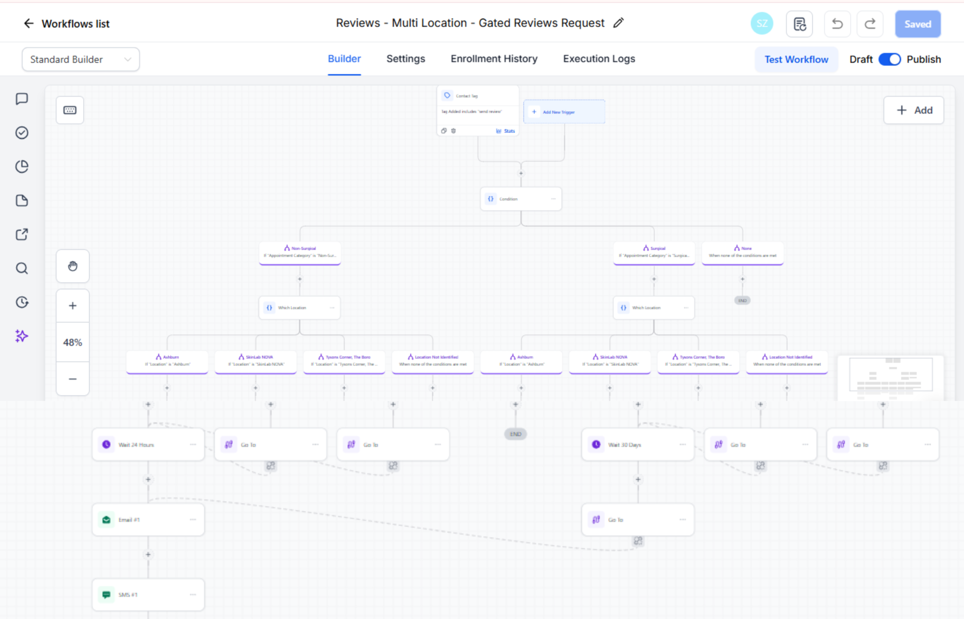Click Test Workflow button
Viewport: 964px width, 619px height.
(x=796, y=59)
